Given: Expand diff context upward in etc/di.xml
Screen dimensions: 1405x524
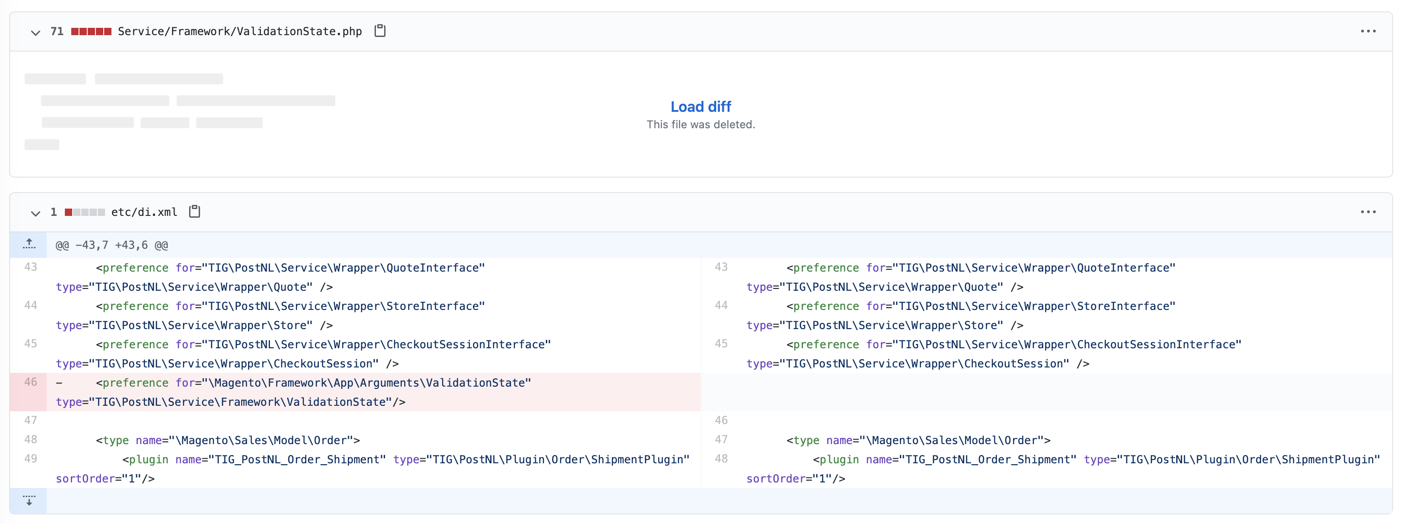Looking at the screenshot, I should [29, 244].
